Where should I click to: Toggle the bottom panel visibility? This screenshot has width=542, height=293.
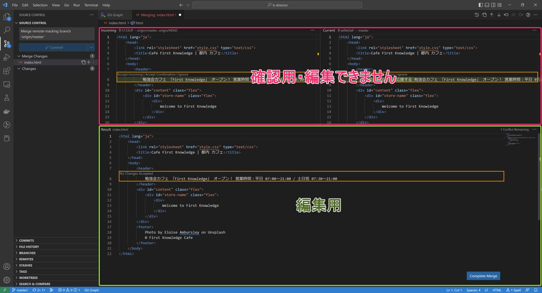coord(487,5)
